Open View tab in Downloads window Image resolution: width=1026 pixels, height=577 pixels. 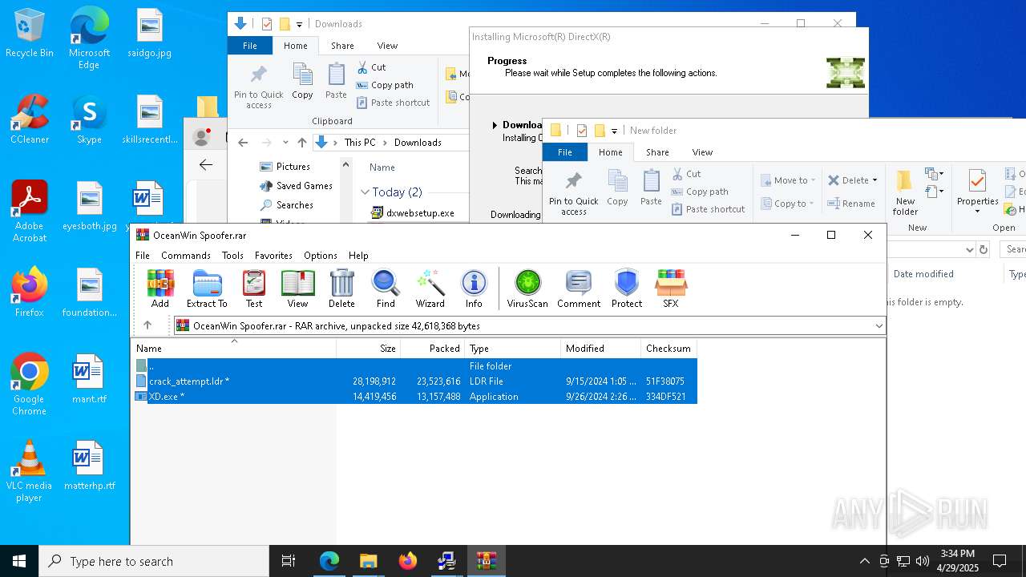tap(387, 46)
